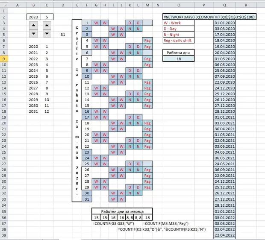
Task: Select column M header
Action: click(147, 5)
